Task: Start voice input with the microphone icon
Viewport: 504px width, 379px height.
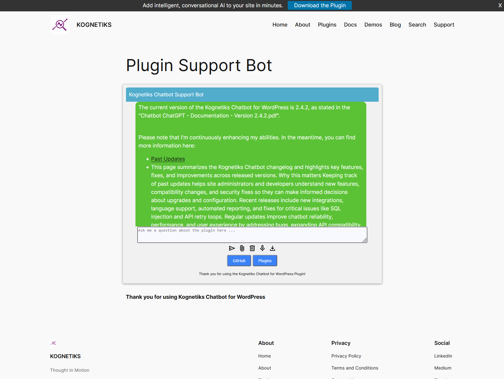Action: (x=262, y=248)
